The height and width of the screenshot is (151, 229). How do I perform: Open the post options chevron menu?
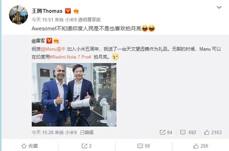[219, 7]
